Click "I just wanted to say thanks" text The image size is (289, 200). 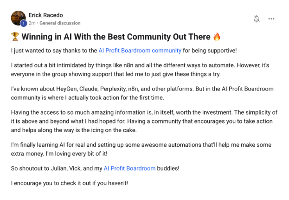pos(51,50)
